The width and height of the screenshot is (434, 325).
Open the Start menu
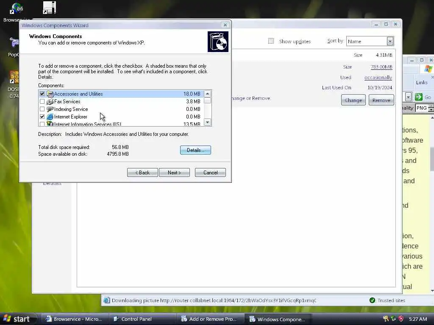tap(18, 319)
